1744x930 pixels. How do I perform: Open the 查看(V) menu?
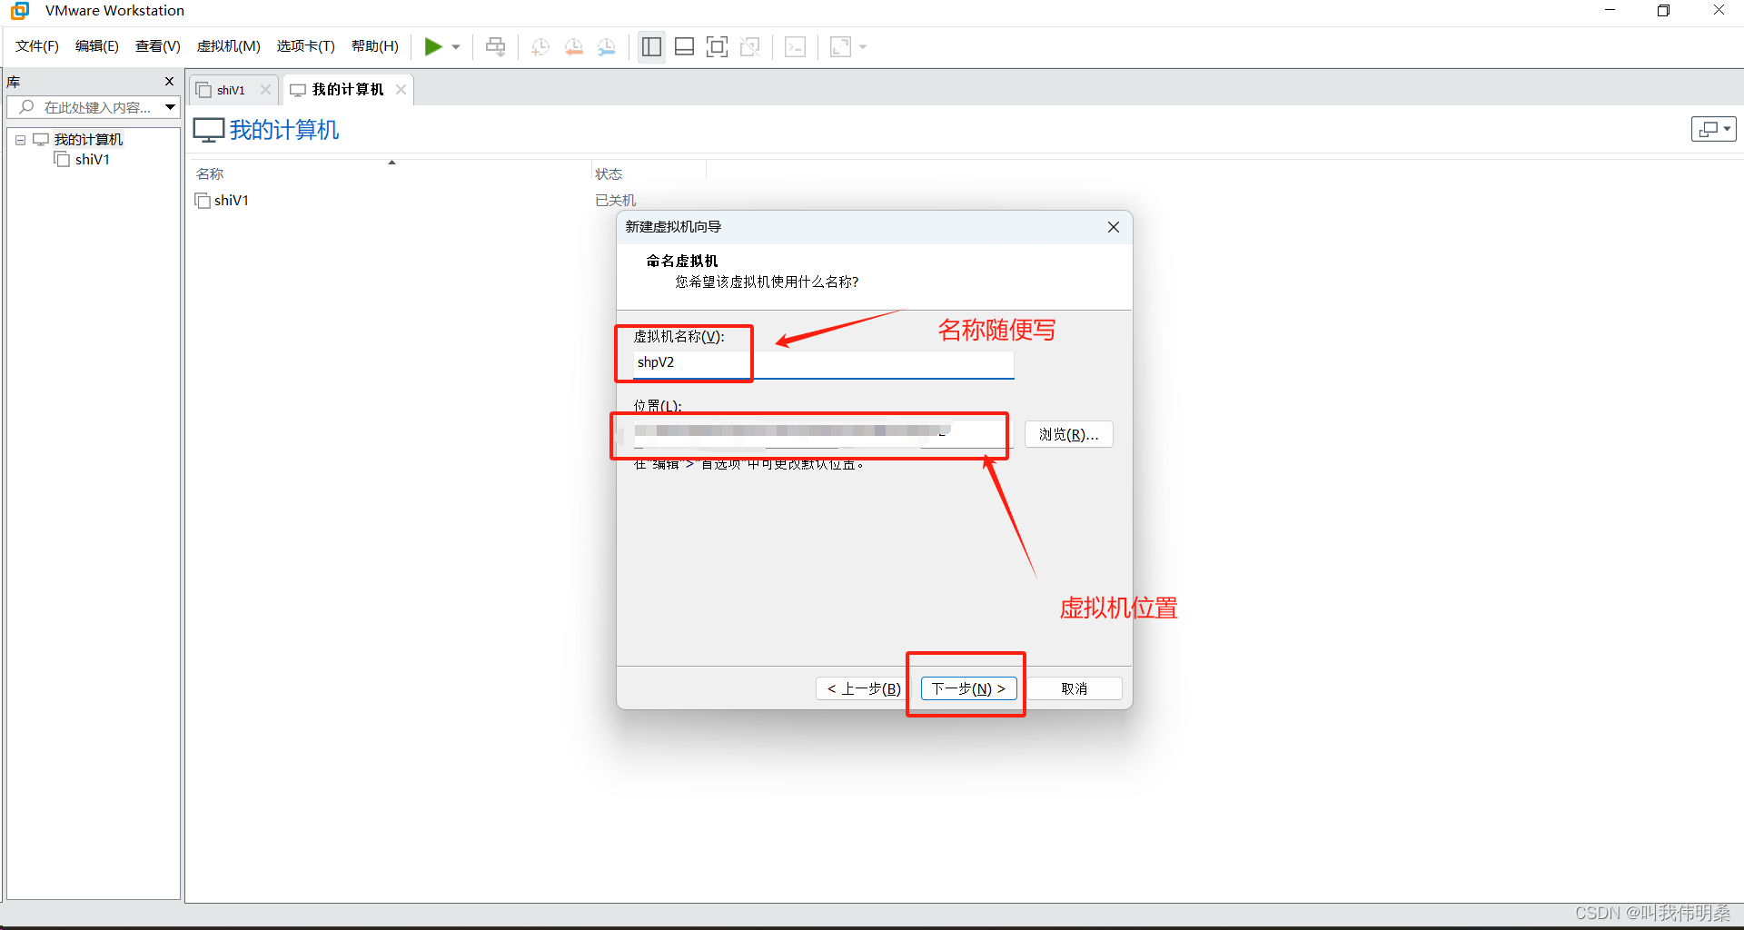click(x=158, y=46)
